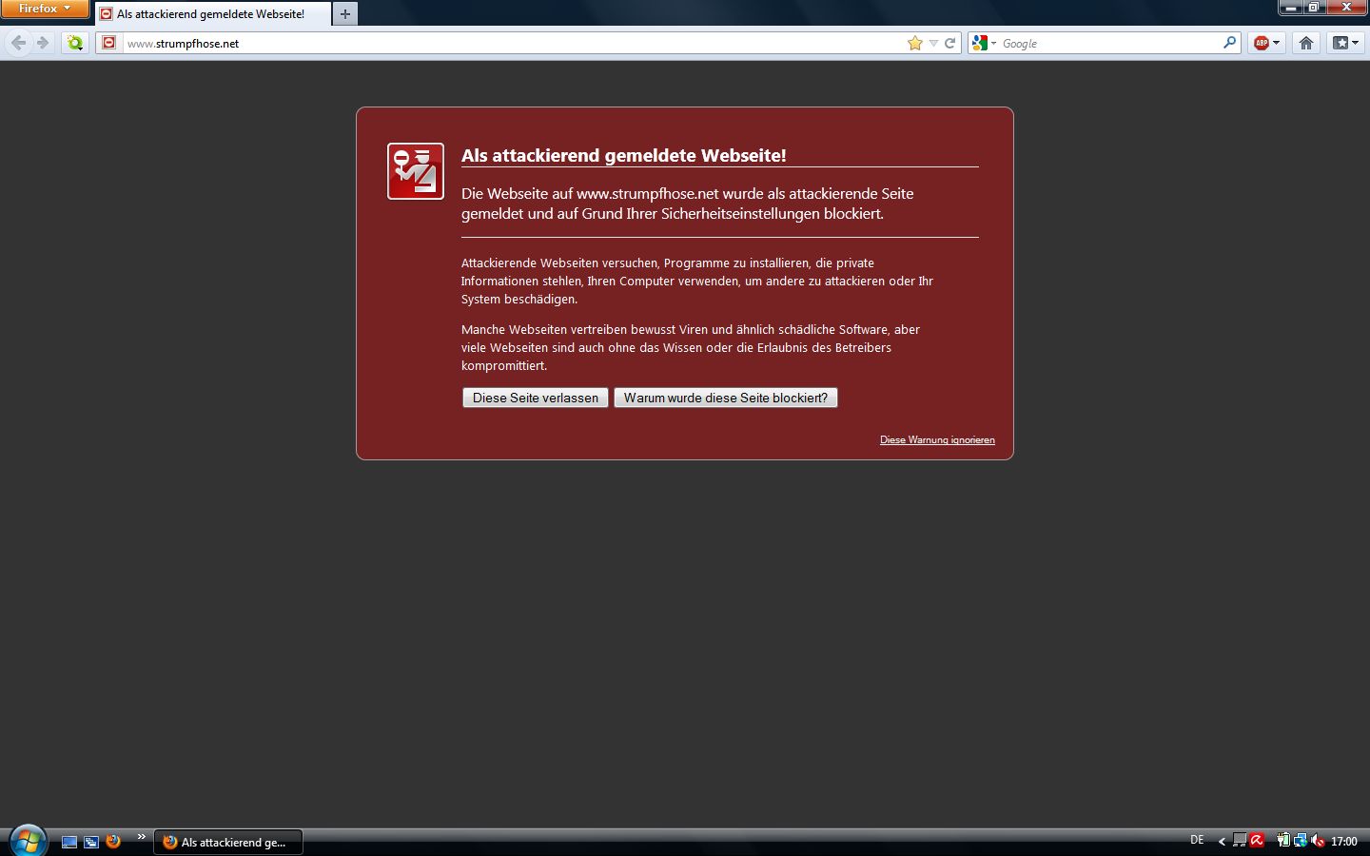The width and height of the screenshot is (1370, 856).
Task: Open the Firefox main menu
Action: (x=44, y=9)
